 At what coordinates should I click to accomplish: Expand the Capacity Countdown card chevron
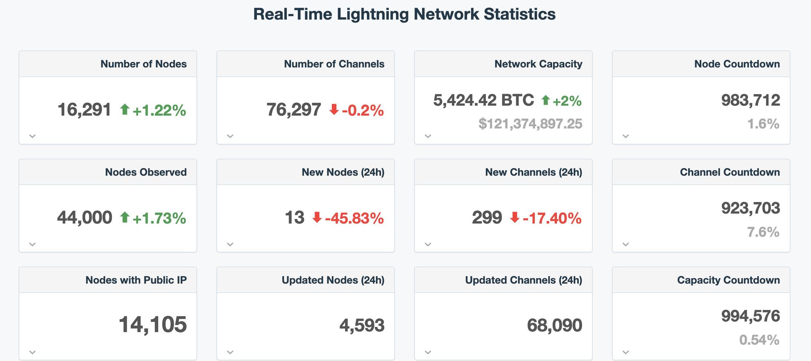[625, 352]
